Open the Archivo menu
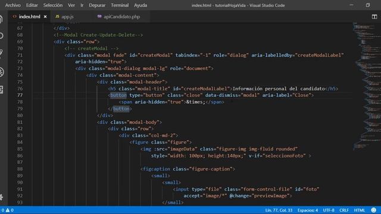Image resolution: width=381 pixels, height=214 pixels. [13, 5]
